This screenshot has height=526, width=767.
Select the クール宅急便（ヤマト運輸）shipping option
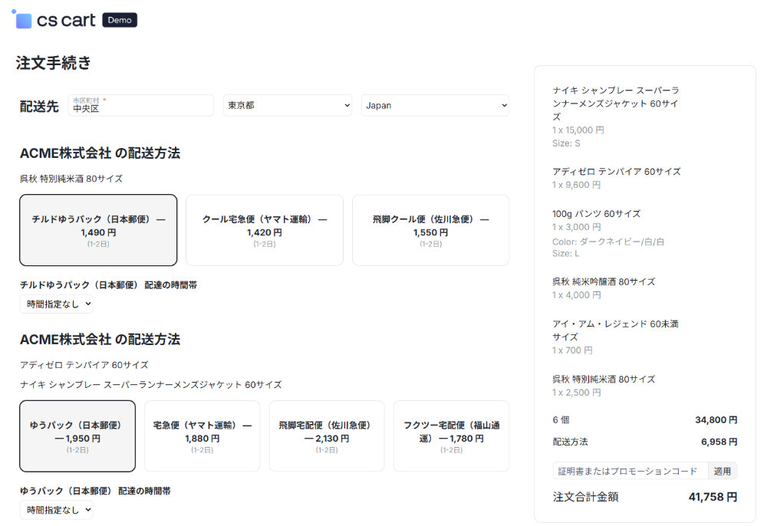(x=264, y=230)
